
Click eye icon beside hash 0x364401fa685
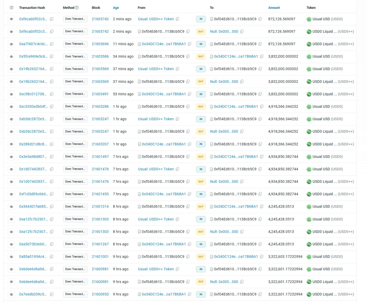(x=11, y=207)
